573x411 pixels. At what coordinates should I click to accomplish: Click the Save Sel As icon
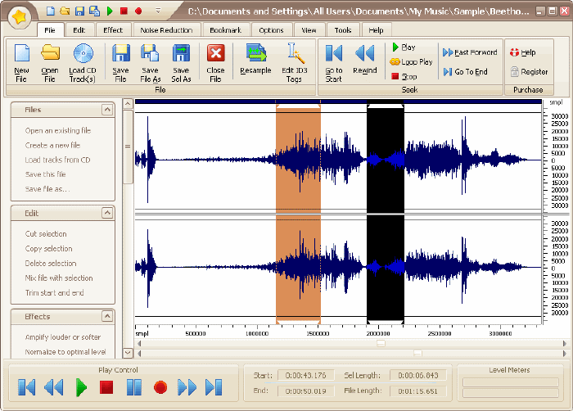[181, 53]
